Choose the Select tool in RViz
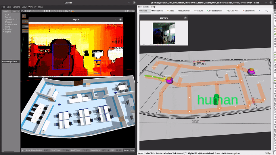Screen dimensions: 276x155 point(170,11)
